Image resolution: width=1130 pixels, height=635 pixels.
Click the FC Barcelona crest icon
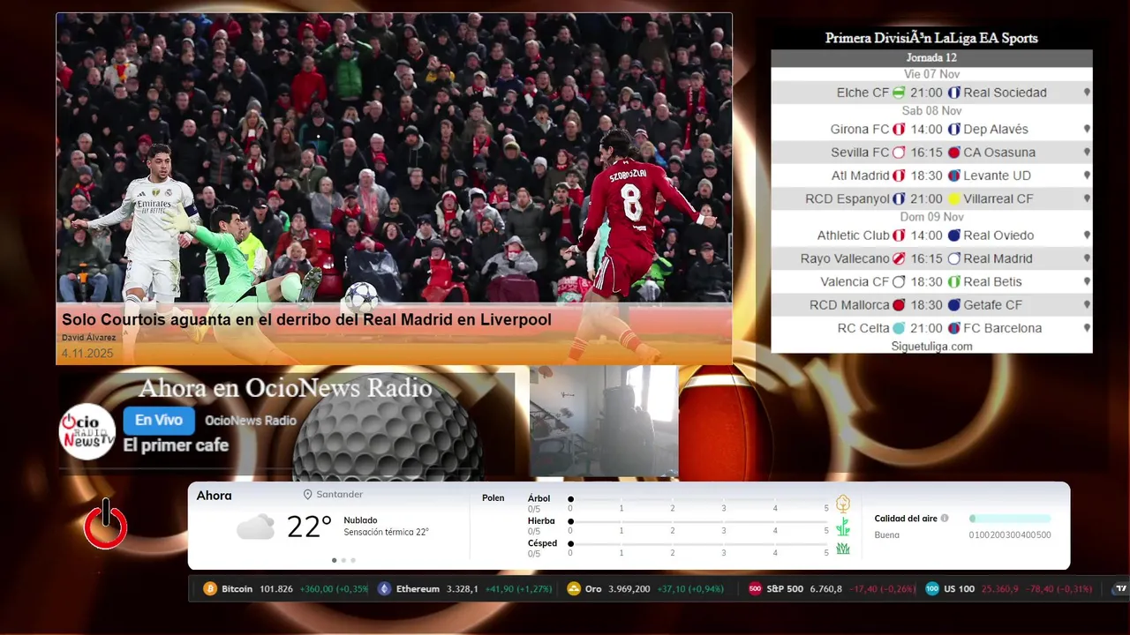[x=954, y=328]
